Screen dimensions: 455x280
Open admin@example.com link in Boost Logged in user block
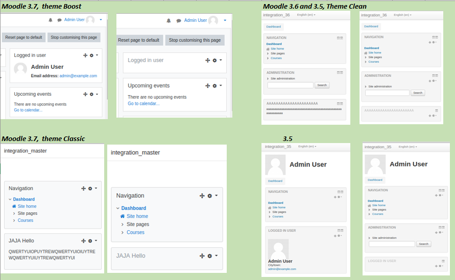78,76
